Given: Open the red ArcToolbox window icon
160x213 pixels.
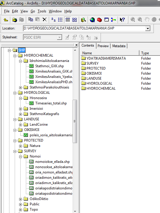Looking at the screenshot, I should [99, 20].
